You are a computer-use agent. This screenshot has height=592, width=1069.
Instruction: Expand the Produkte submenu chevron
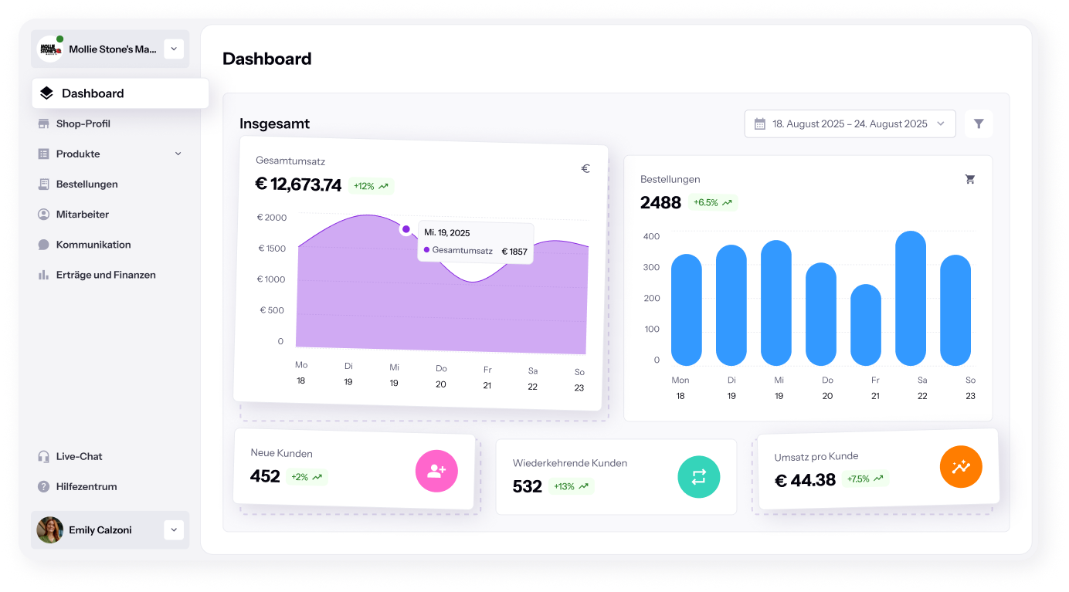pyautogui.click(x=178, y=154)
